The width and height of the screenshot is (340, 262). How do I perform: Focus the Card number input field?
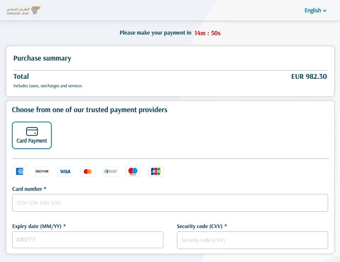pyautogui.click(x=170, y=203)
